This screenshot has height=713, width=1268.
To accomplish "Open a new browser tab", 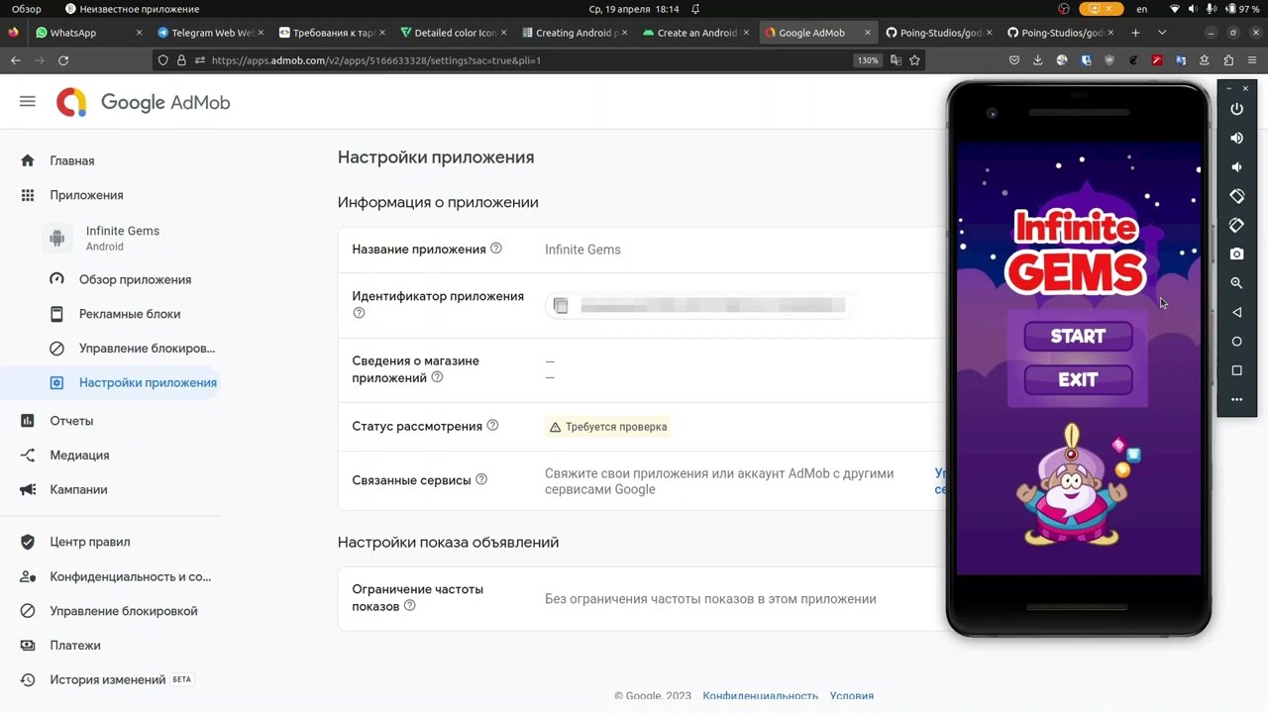I will (1135, 33).
